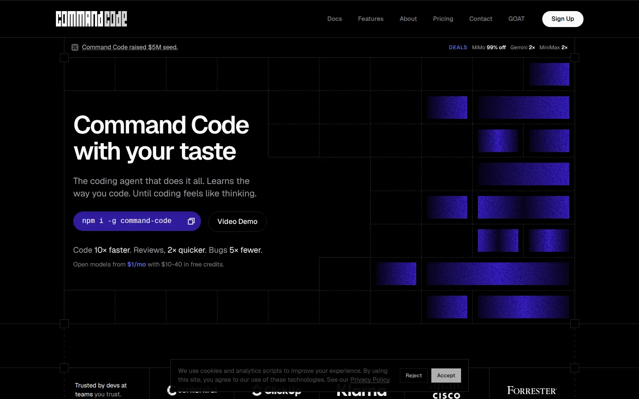Image resolution: width=639 pixels, height=399 pixels.
Task: Open the 'Command Code raised $5M seed' link
Action: [x=130, y=47]
